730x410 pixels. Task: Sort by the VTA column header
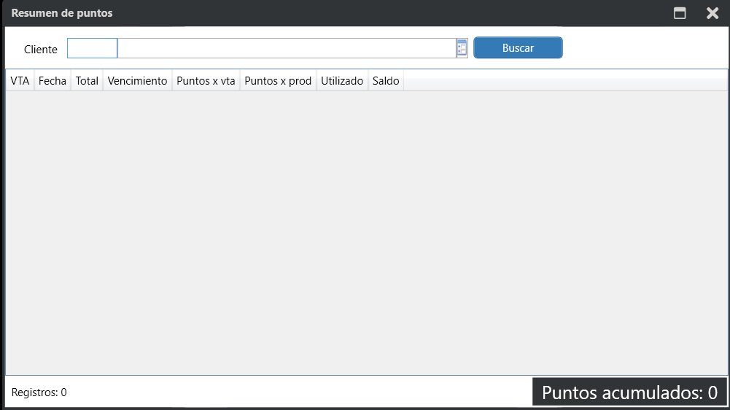pos(20,81)
